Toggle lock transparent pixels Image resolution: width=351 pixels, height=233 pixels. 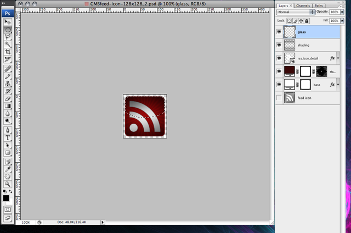(x=290, y=21)
